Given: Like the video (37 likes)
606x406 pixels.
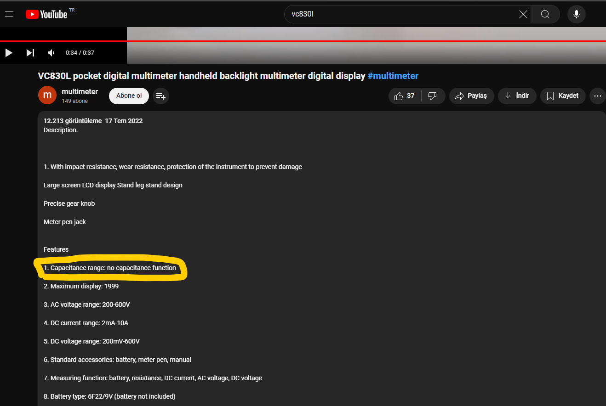Looking at the screenshot, I should pos(405,96).
